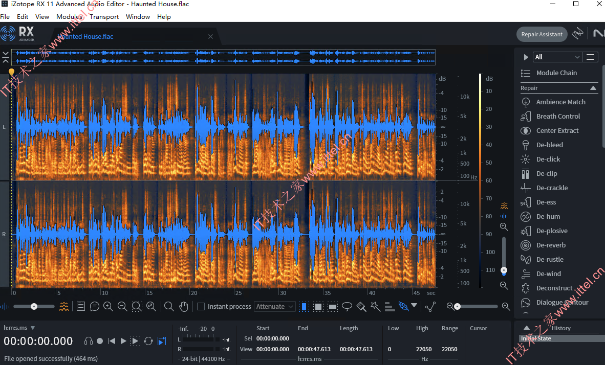Enable the Instant process checkbox
This screenshot has height=365, width=605.
(x=201, y=306)
